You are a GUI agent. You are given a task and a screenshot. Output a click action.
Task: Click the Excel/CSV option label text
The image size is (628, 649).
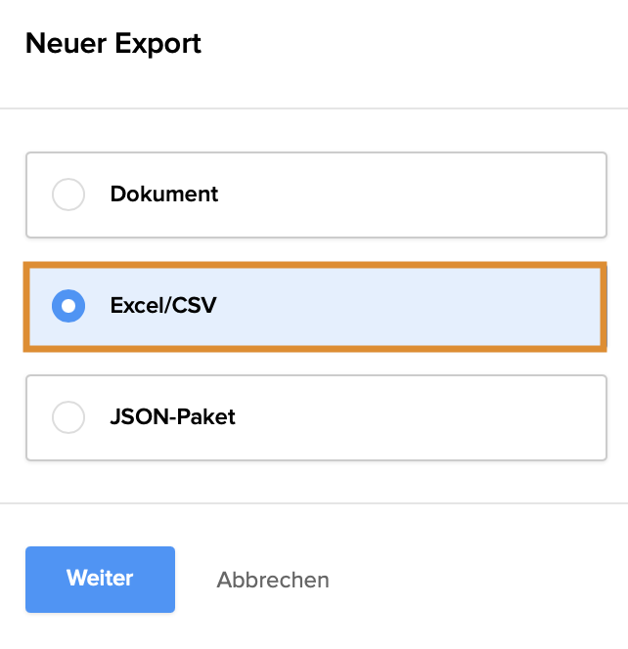tap(163, 306)
